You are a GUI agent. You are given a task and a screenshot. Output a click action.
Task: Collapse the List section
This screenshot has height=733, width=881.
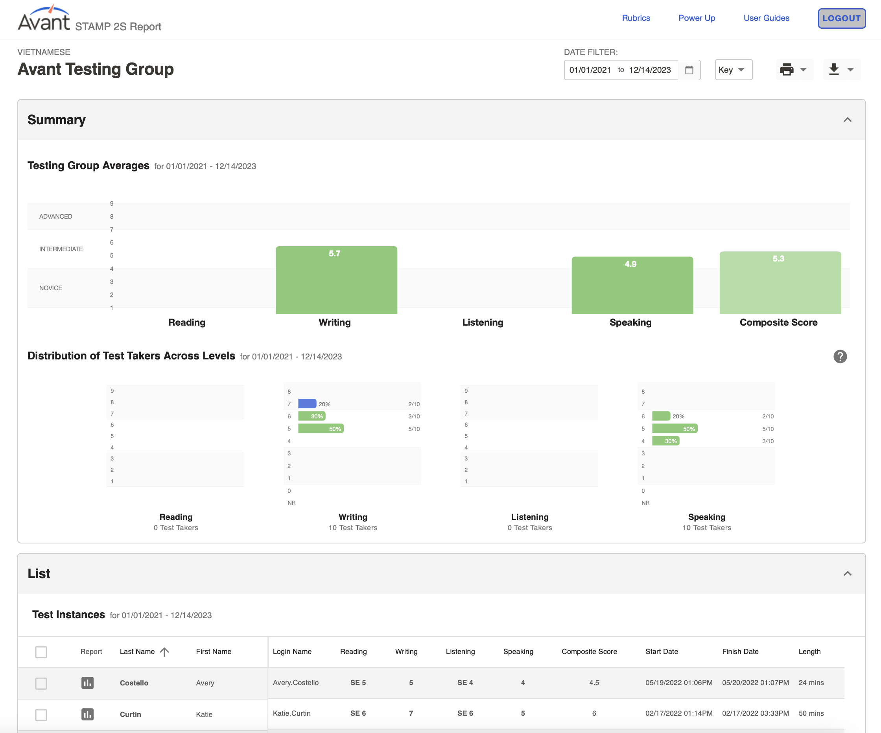coord(848,573)
